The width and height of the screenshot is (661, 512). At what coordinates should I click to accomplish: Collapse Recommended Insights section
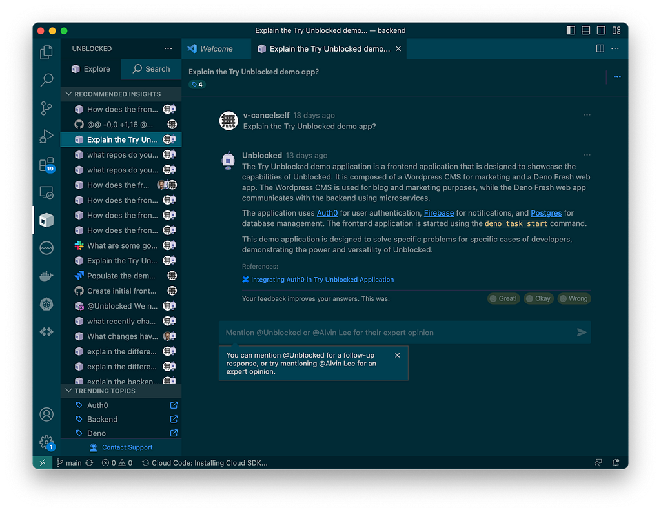121,94
